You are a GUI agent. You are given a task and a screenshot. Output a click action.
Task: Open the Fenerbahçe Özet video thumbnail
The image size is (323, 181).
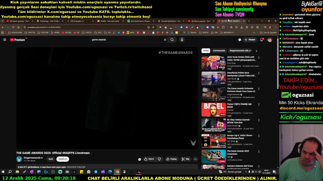pos(213,141)
